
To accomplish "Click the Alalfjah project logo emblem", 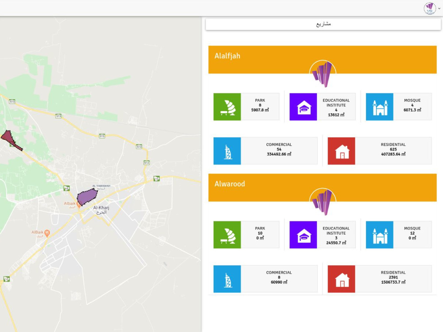I will (x=323, y=73).
